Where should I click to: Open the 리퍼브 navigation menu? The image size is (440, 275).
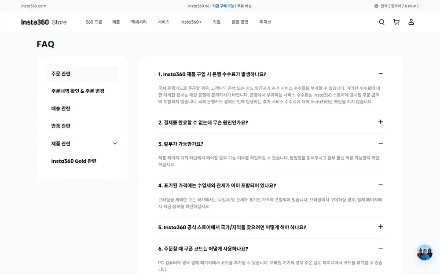point(265,22)
